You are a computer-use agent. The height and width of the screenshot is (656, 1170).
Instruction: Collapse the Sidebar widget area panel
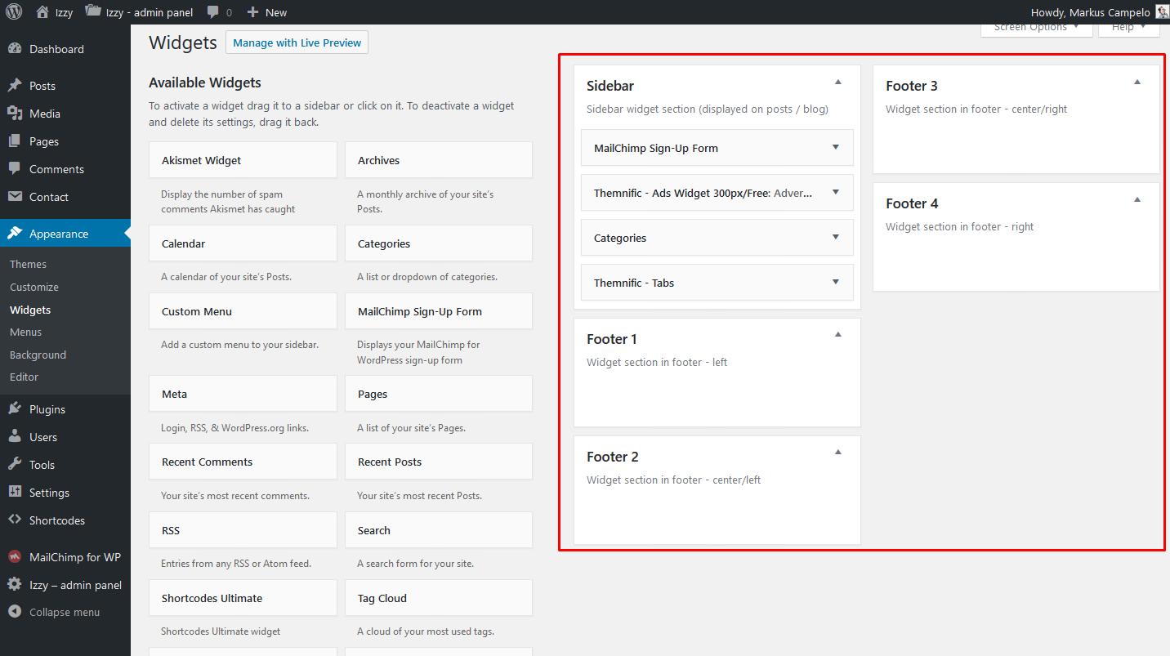tap(837, 83)
